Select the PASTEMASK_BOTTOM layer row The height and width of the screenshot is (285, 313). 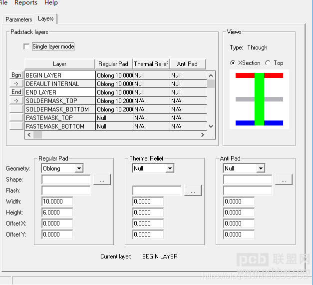pyautogui.click(x=116, y=126)
